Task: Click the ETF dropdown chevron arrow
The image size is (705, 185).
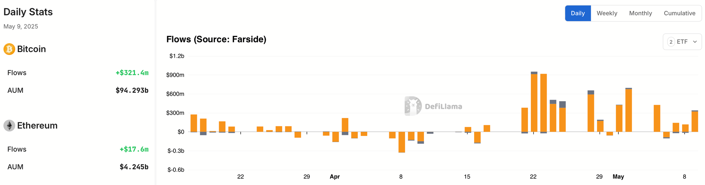Action: point(695,42)
